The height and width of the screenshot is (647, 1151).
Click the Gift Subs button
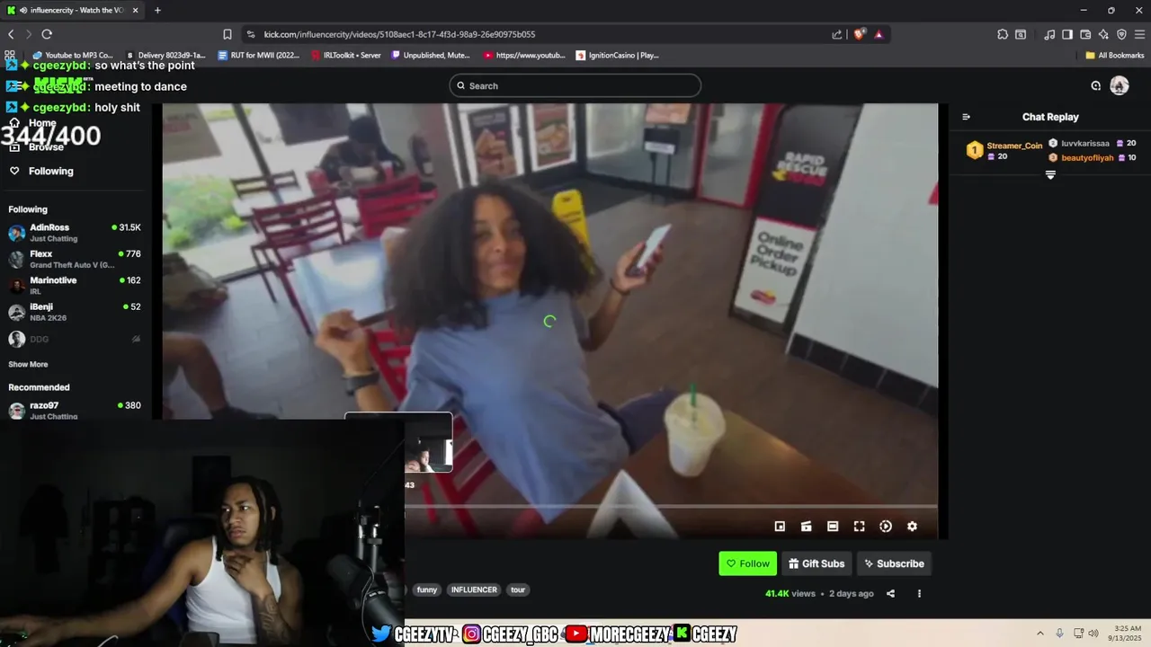(x=816, y=563)
